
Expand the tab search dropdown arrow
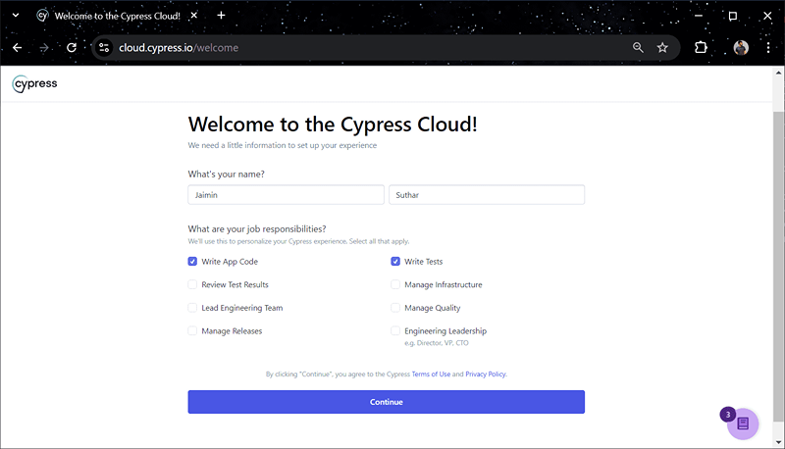tap(16, 16)
